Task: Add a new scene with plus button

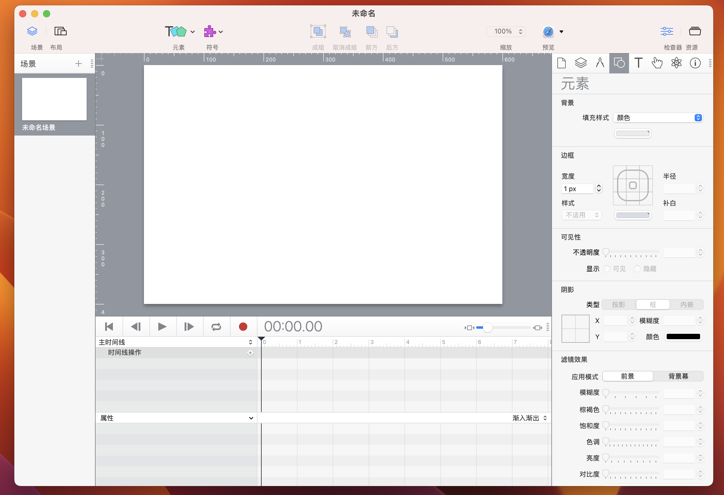Action: (79, 64)
